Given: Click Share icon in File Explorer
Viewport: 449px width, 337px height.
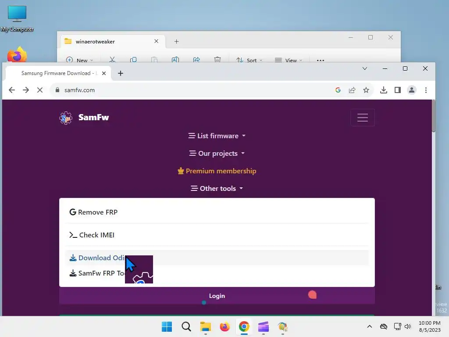Looking at the screenshot, I should pyautogui.click(x=196, y=60).
